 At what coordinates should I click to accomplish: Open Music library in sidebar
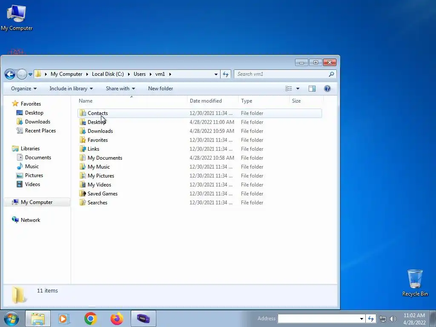pos(28,166)
